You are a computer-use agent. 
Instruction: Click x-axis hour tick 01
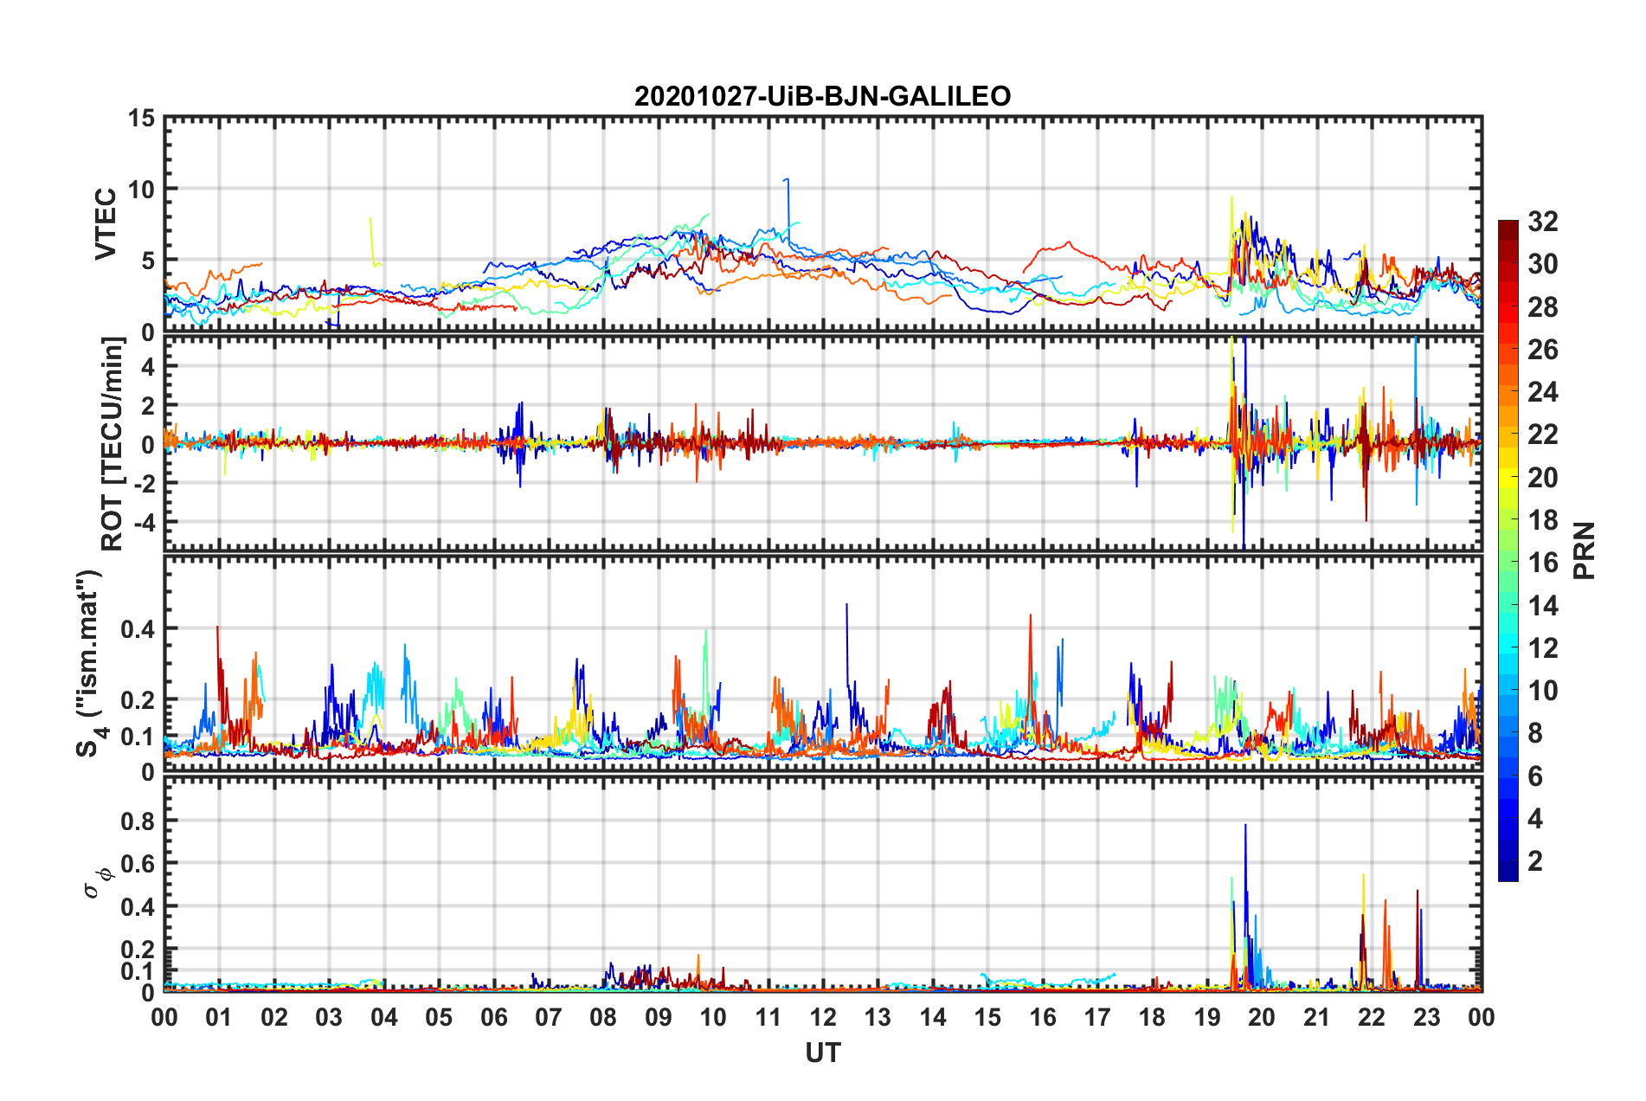219,1017
